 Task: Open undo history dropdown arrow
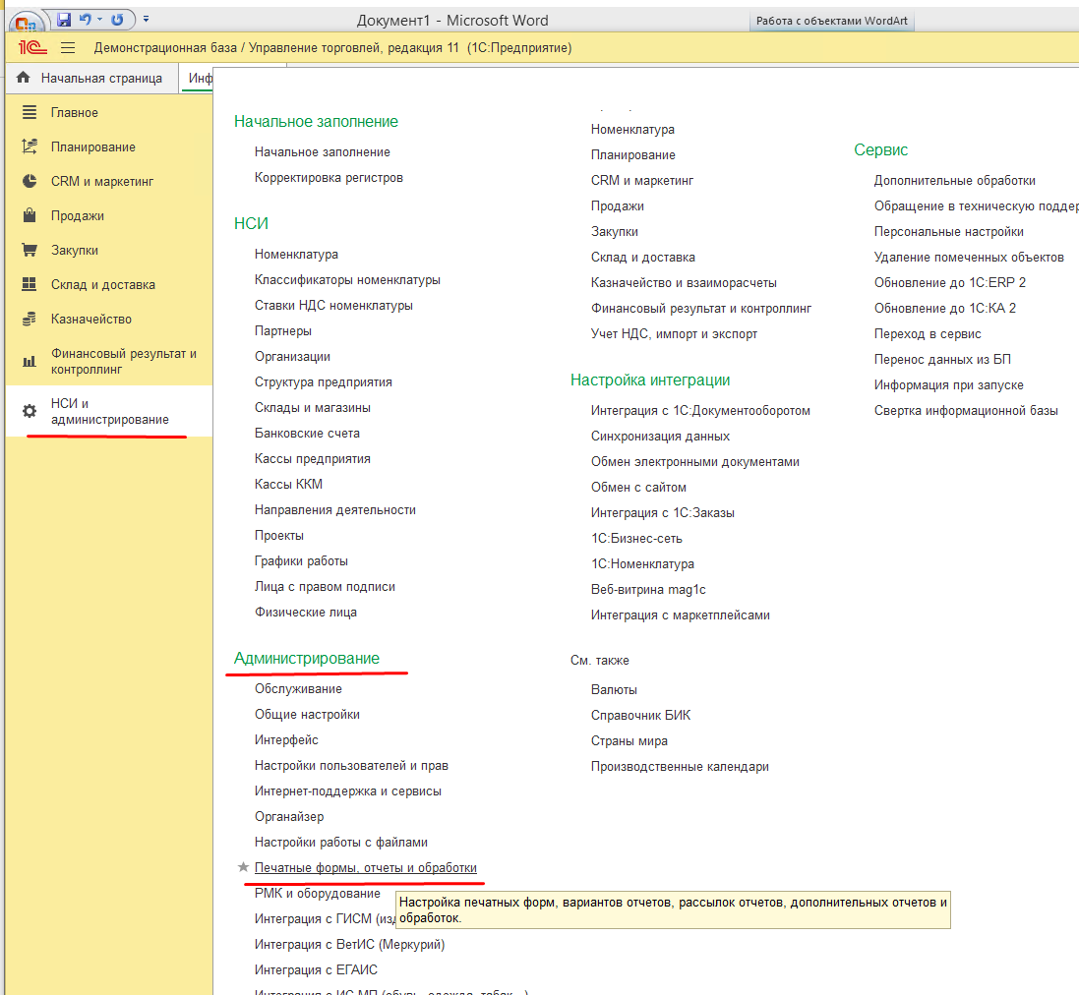coord(99,20)
